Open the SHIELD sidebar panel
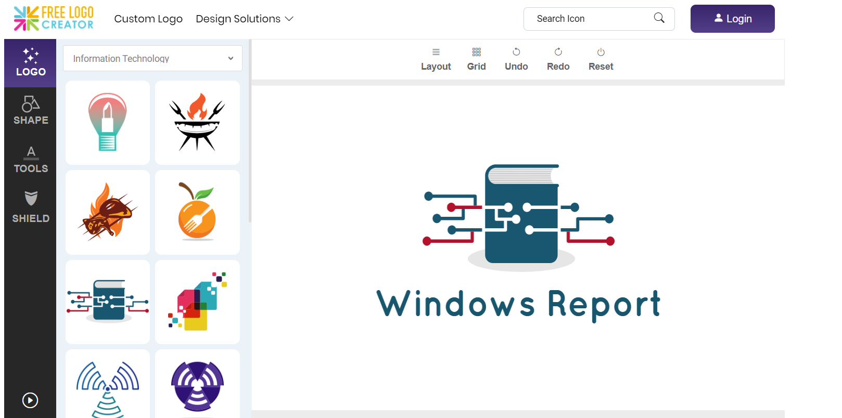The width and height of the screenshot is (842, 418). click(30, 207)
